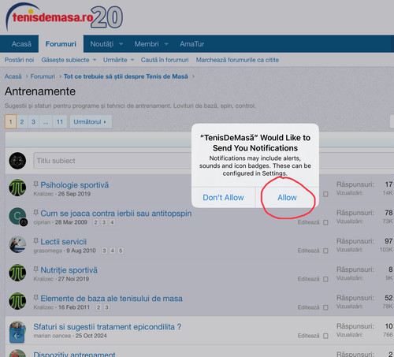Open grasomega's avatar next to Lectii servicii
This screenshot has height=357, width=394.
tap(17, 244)
